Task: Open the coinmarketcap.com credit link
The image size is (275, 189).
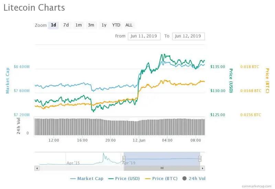Action: point(256,186)
